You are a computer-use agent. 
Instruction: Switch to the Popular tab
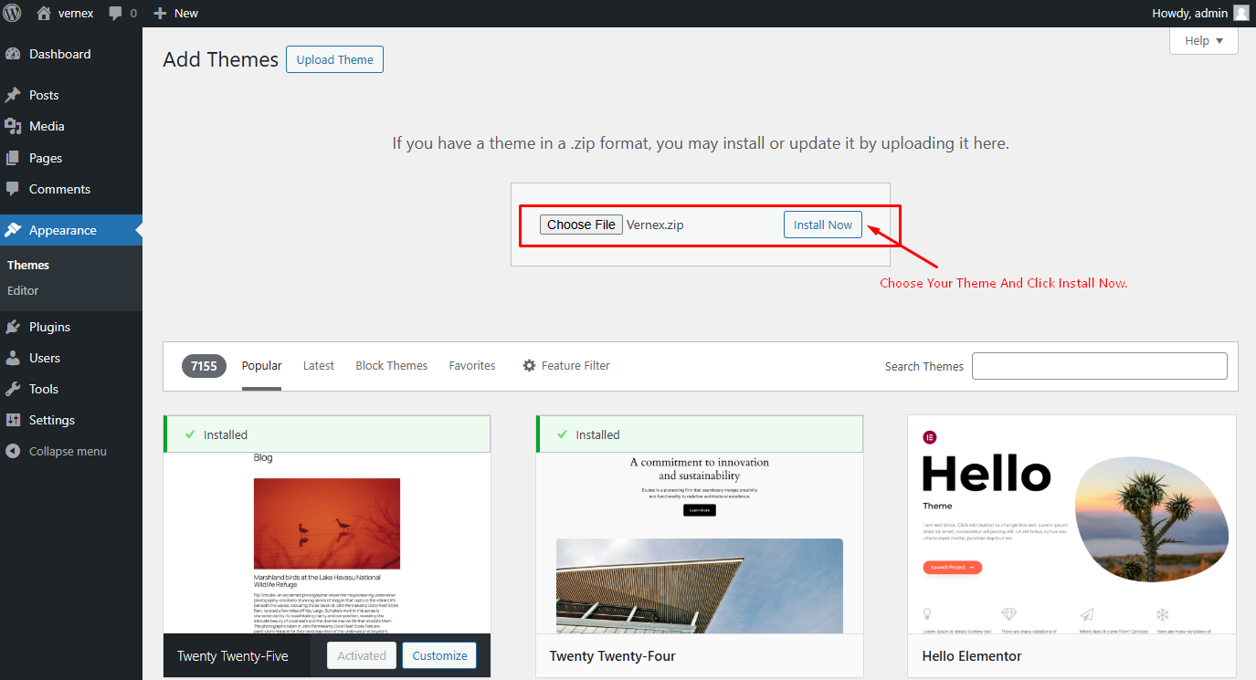261,365
